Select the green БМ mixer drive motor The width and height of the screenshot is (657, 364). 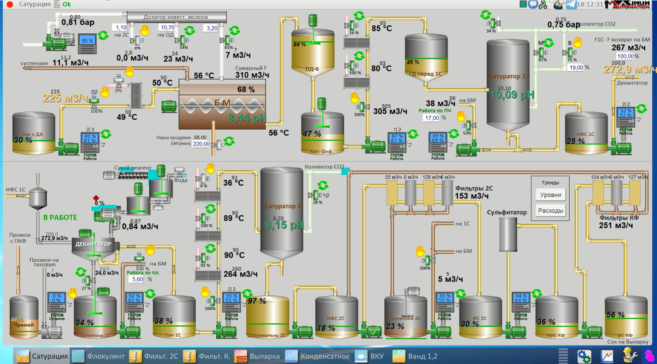tap(169, 106)
